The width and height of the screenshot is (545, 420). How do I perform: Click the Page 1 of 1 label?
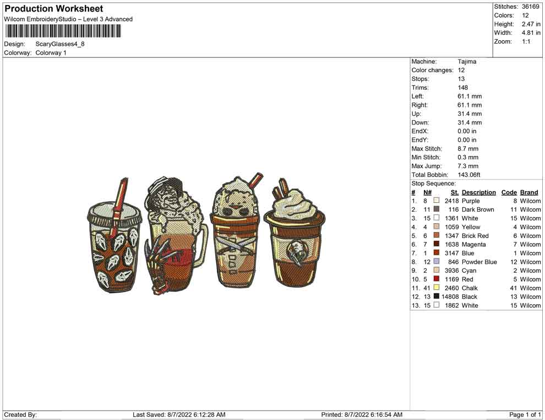[525, 414]
